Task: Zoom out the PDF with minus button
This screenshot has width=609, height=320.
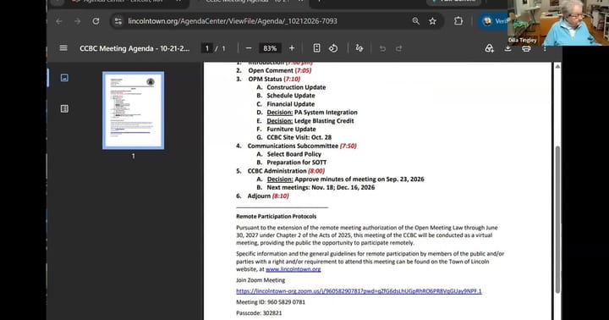Action: pyautogui.click(x=249, y=48)
